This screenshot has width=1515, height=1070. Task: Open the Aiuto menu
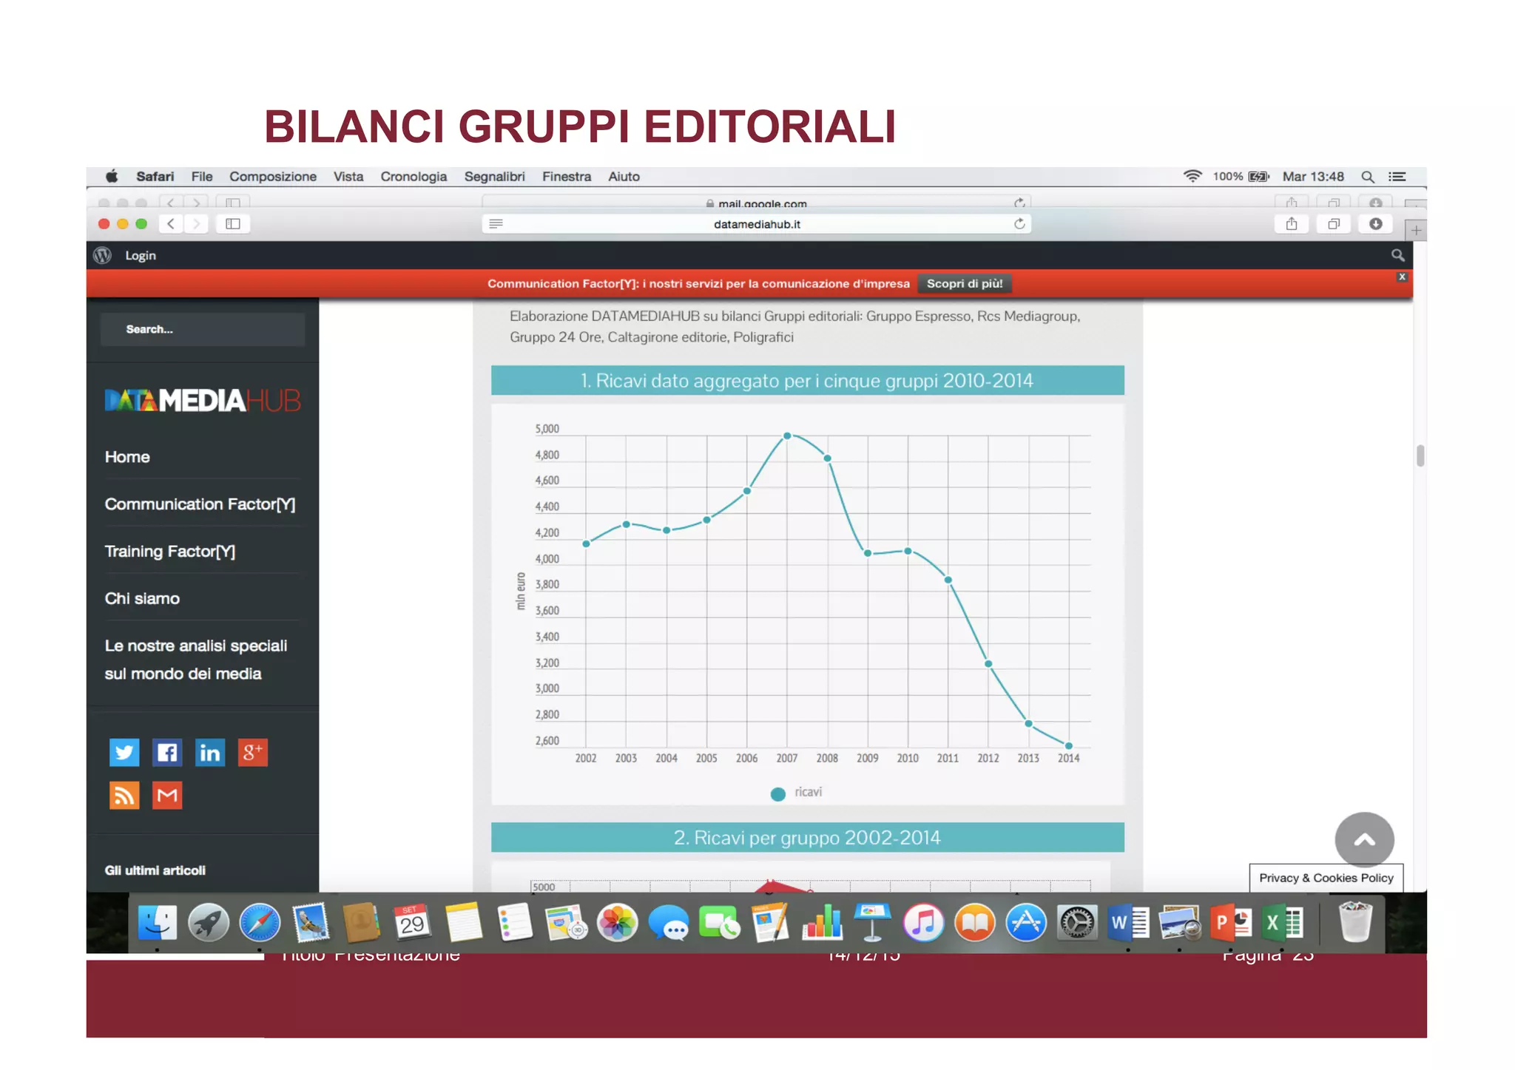[624, 177]
